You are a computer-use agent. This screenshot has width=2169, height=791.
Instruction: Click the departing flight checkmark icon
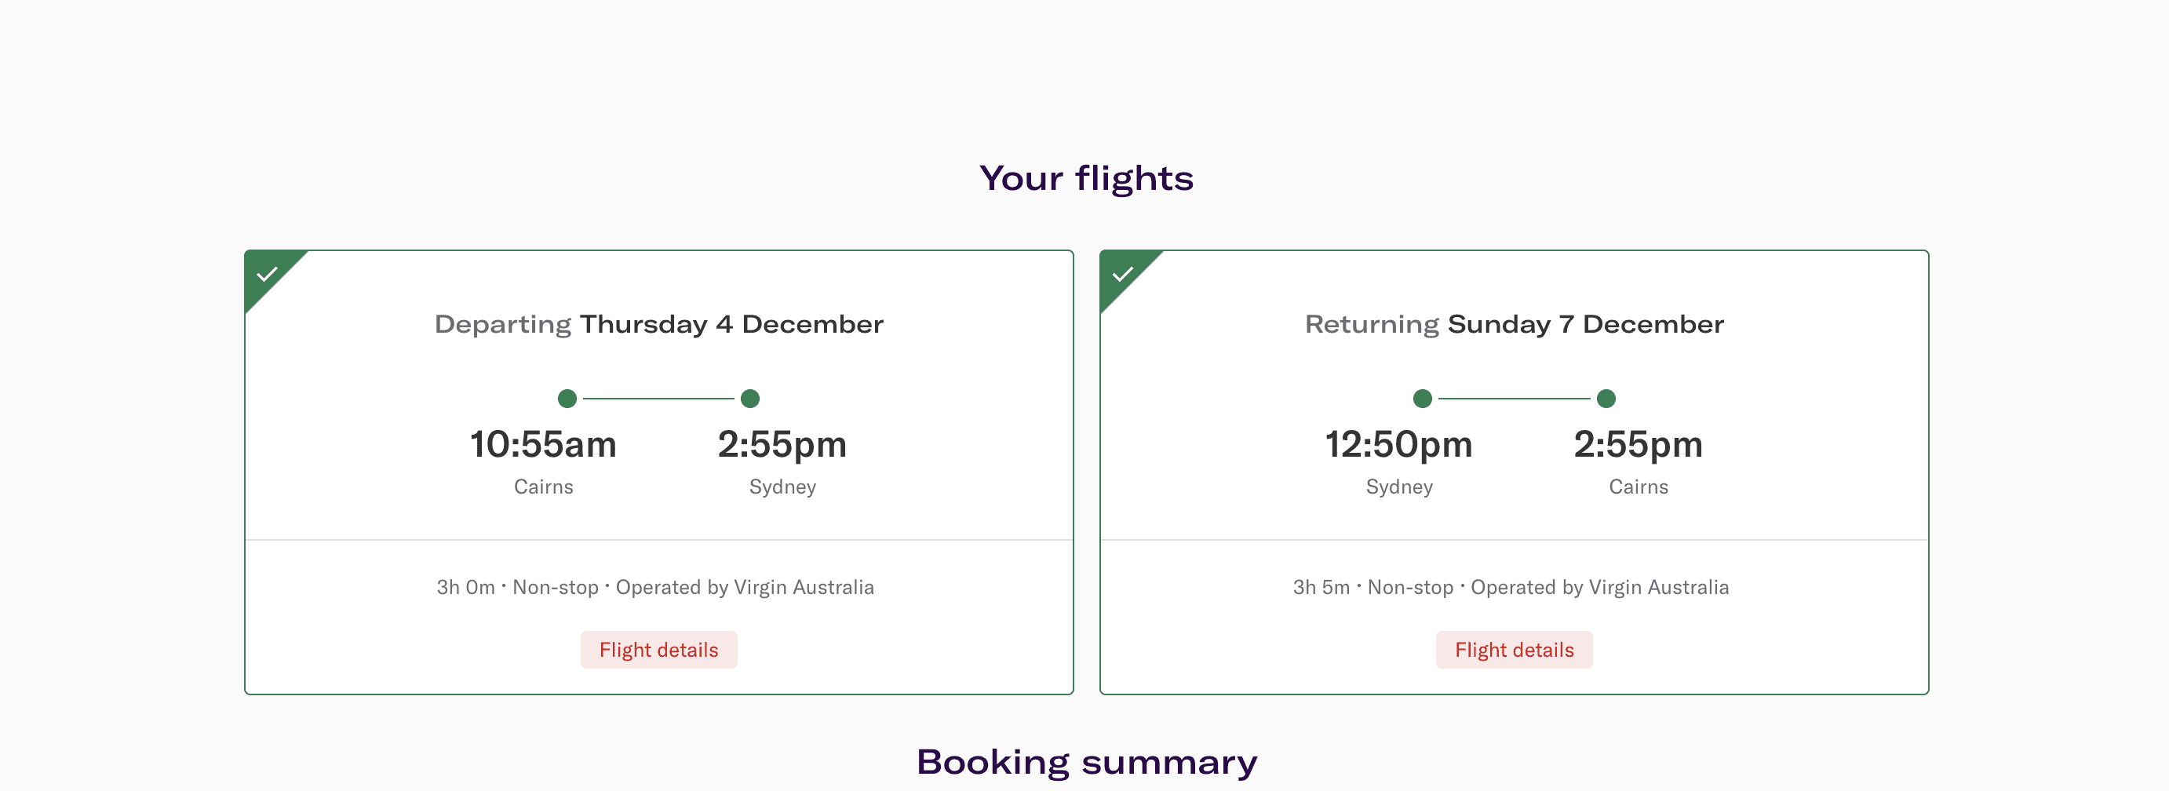pos(267,275)
